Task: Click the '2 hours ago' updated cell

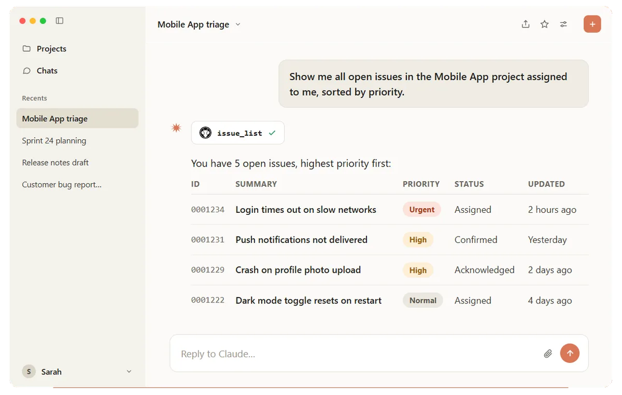Action: tap(552, 210)
